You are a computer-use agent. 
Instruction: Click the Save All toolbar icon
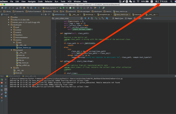point(2,8)
